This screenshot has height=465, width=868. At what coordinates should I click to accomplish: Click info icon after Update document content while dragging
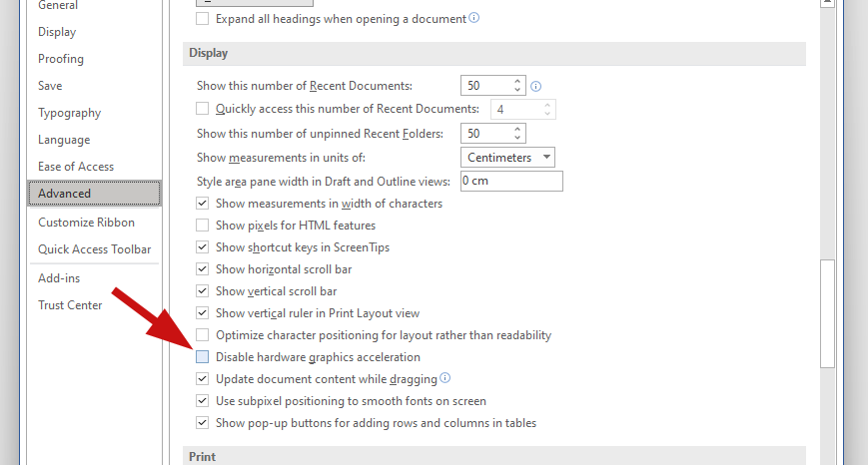(x=445, y=377)
